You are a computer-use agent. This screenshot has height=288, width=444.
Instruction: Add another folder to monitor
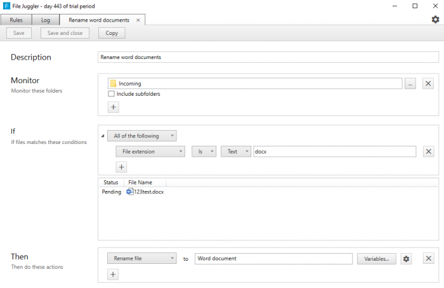(114, 107)
